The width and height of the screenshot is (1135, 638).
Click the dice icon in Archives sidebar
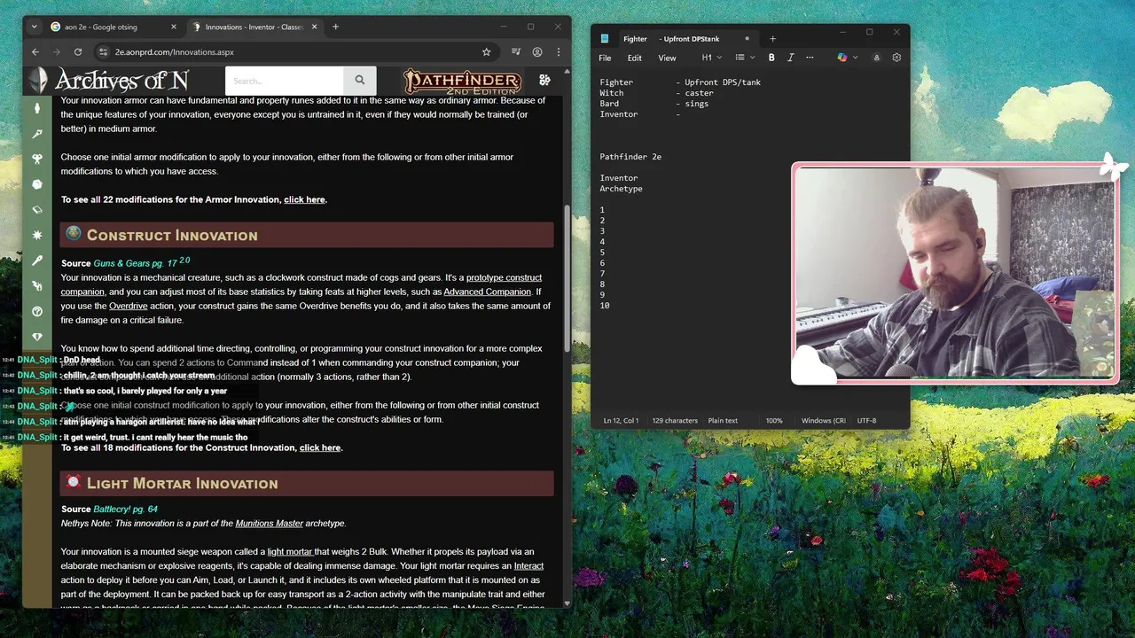coord(37,184)
